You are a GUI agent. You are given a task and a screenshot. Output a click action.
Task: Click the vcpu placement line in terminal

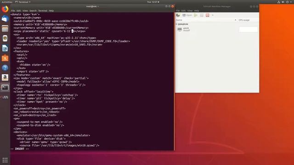tap(50, 31)
